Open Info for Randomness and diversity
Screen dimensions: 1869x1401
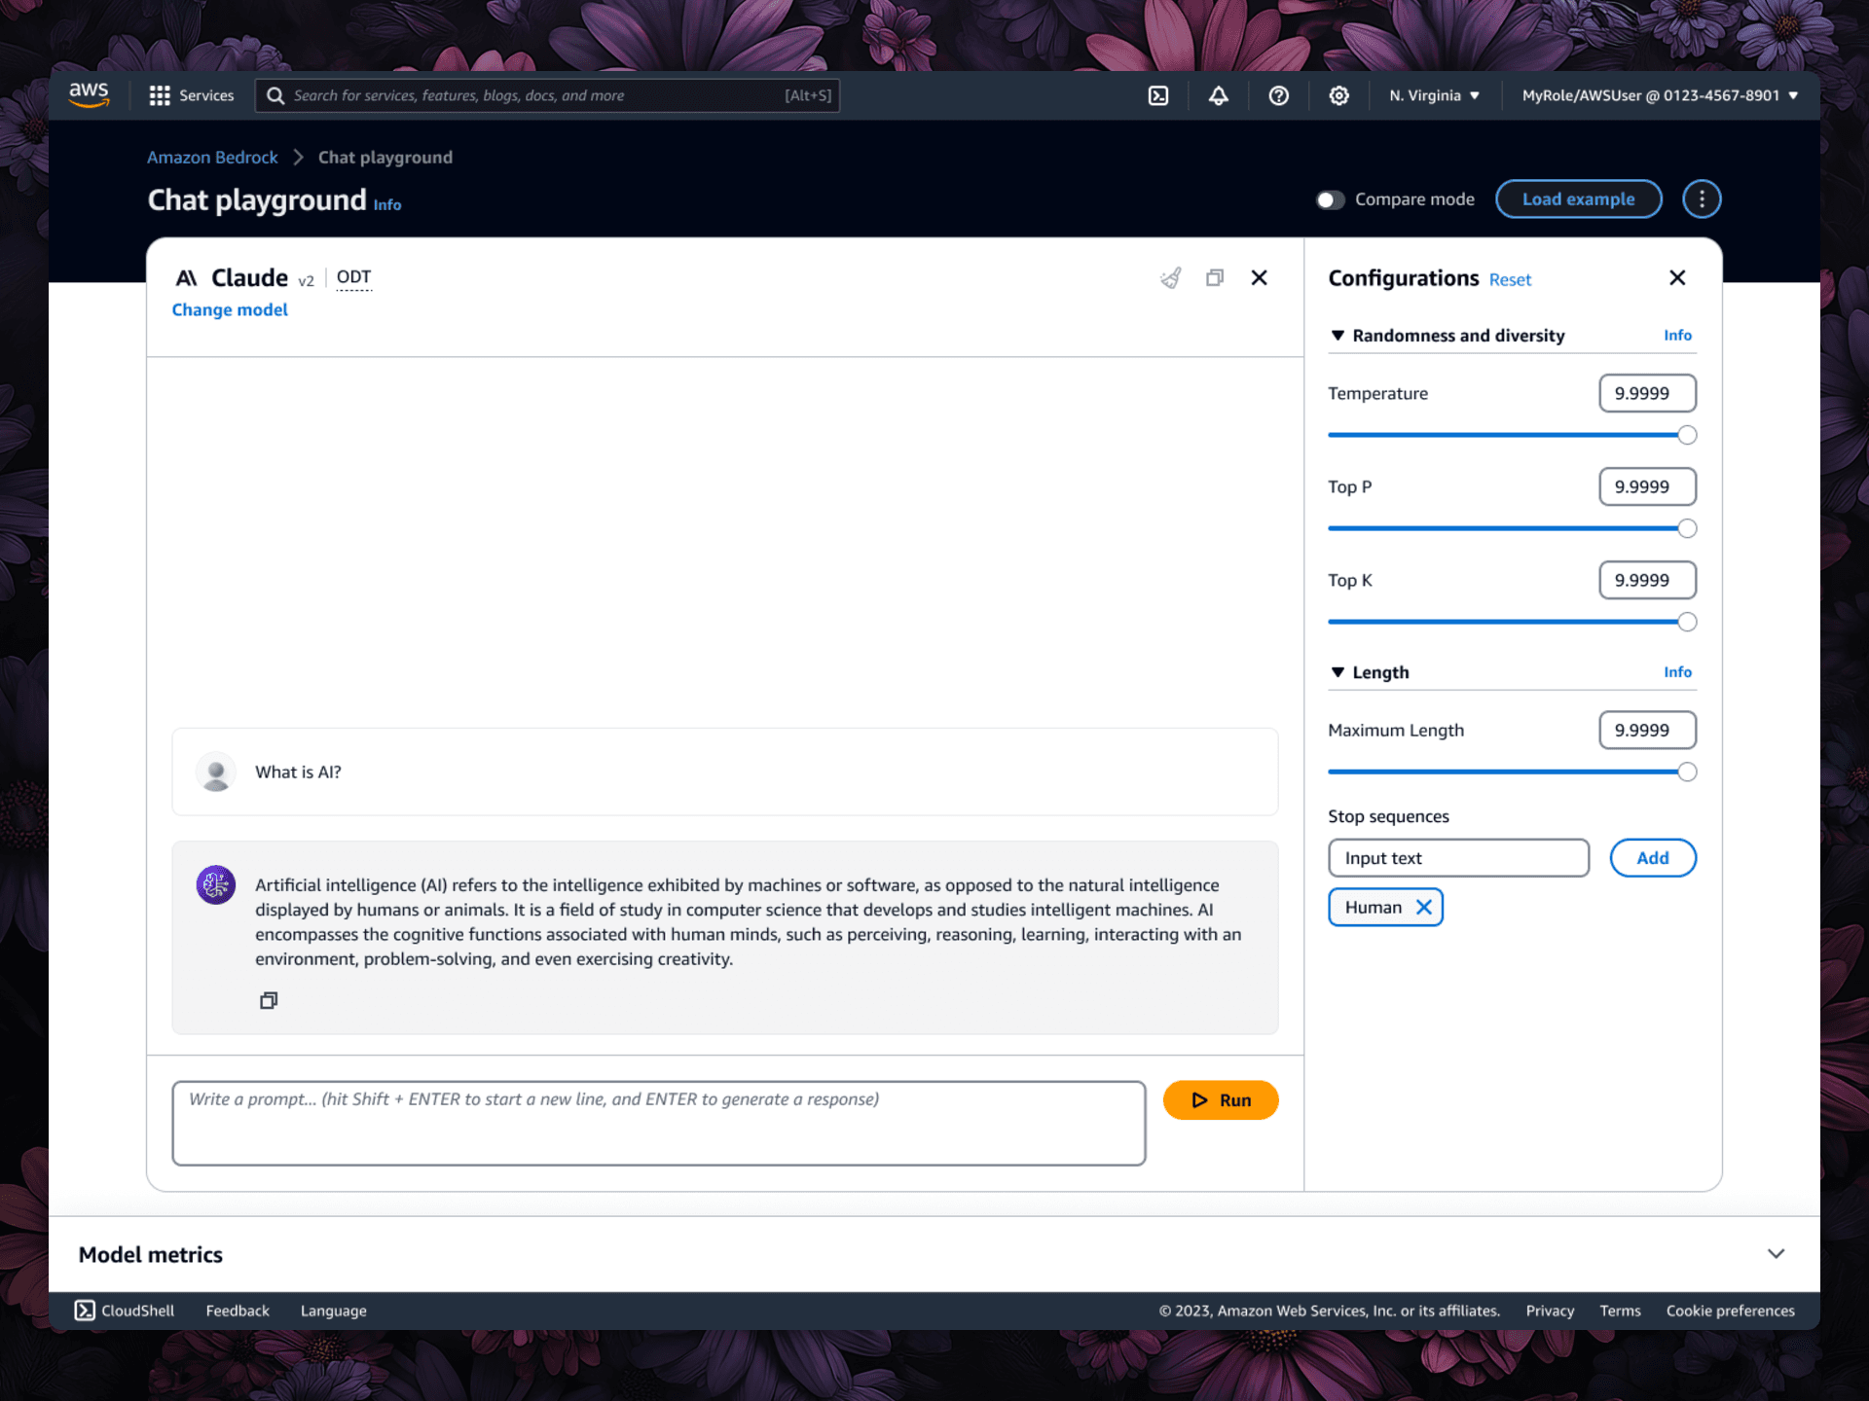click(x=1677, y=335)
